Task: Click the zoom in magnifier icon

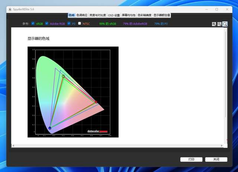Action: [x=214, y=24]
